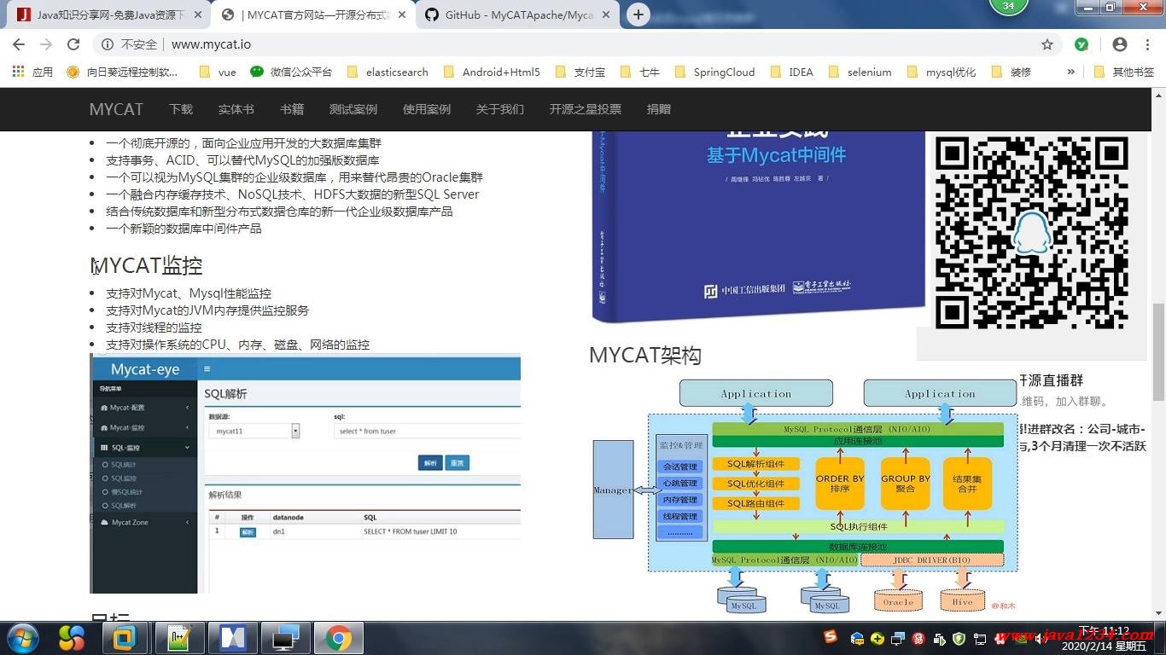Click the green plus tray icon
The width and height of the screenshot is (1166, 655).
pos(877,638)
